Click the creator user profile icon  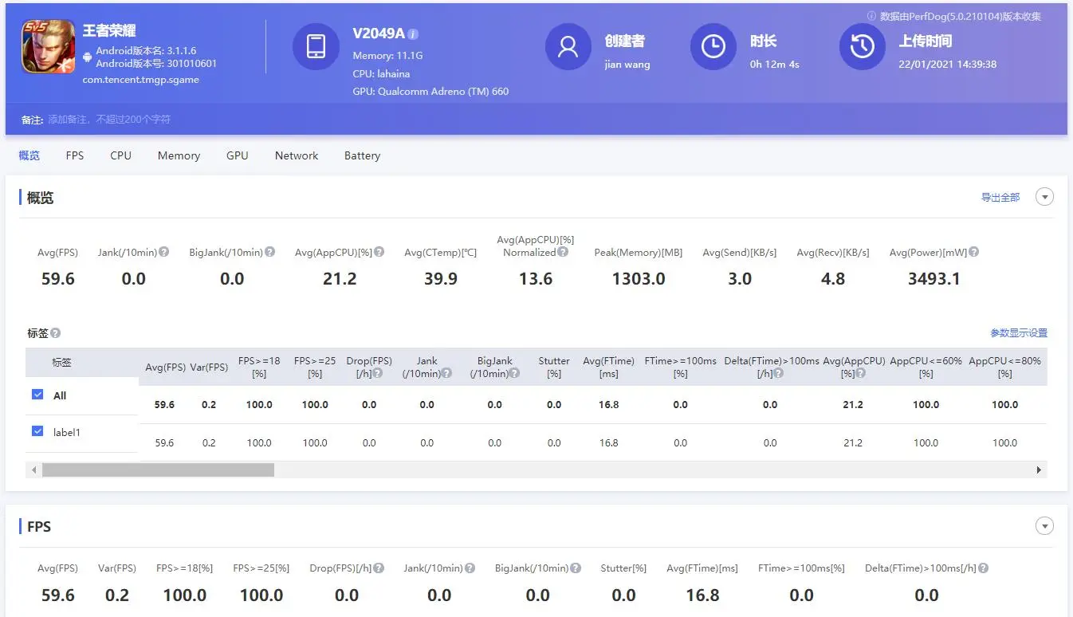coord(568,46)
